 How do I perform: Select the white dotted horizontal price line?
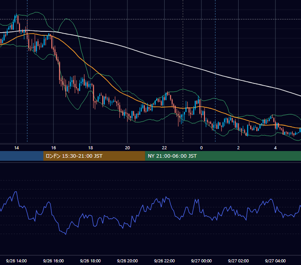click(150, 19)
